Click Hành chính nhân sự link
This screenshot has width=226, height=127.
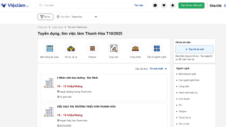click(x=188, y=93)
